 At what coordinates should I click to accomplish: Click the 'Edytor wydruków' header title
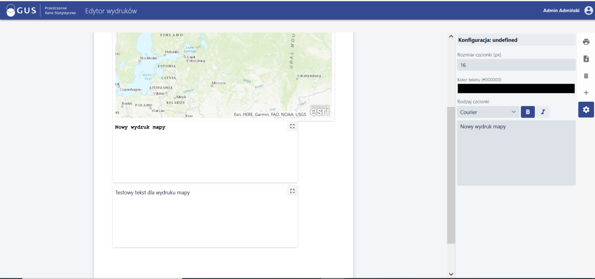pos(111,11)
